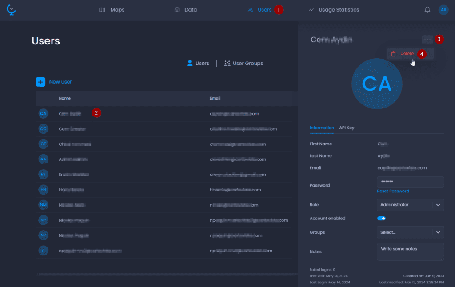455x287 pixels.
Task: Click the Password input field
Action: tap(410, 182)
